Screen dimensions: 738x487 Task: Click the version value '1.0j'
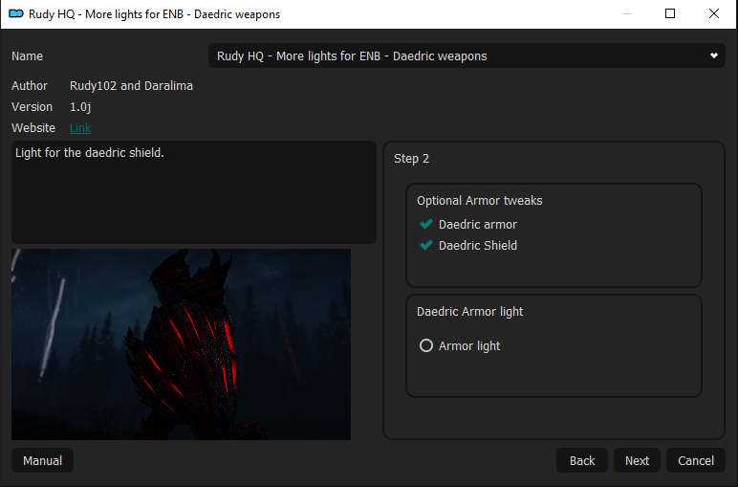tap(80, 107)
